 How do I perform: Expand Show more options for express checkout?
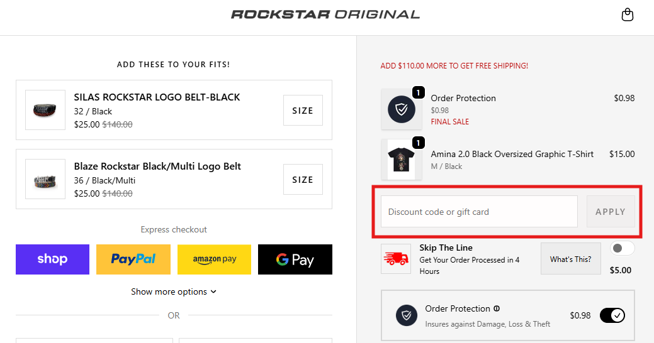(174, 291)
